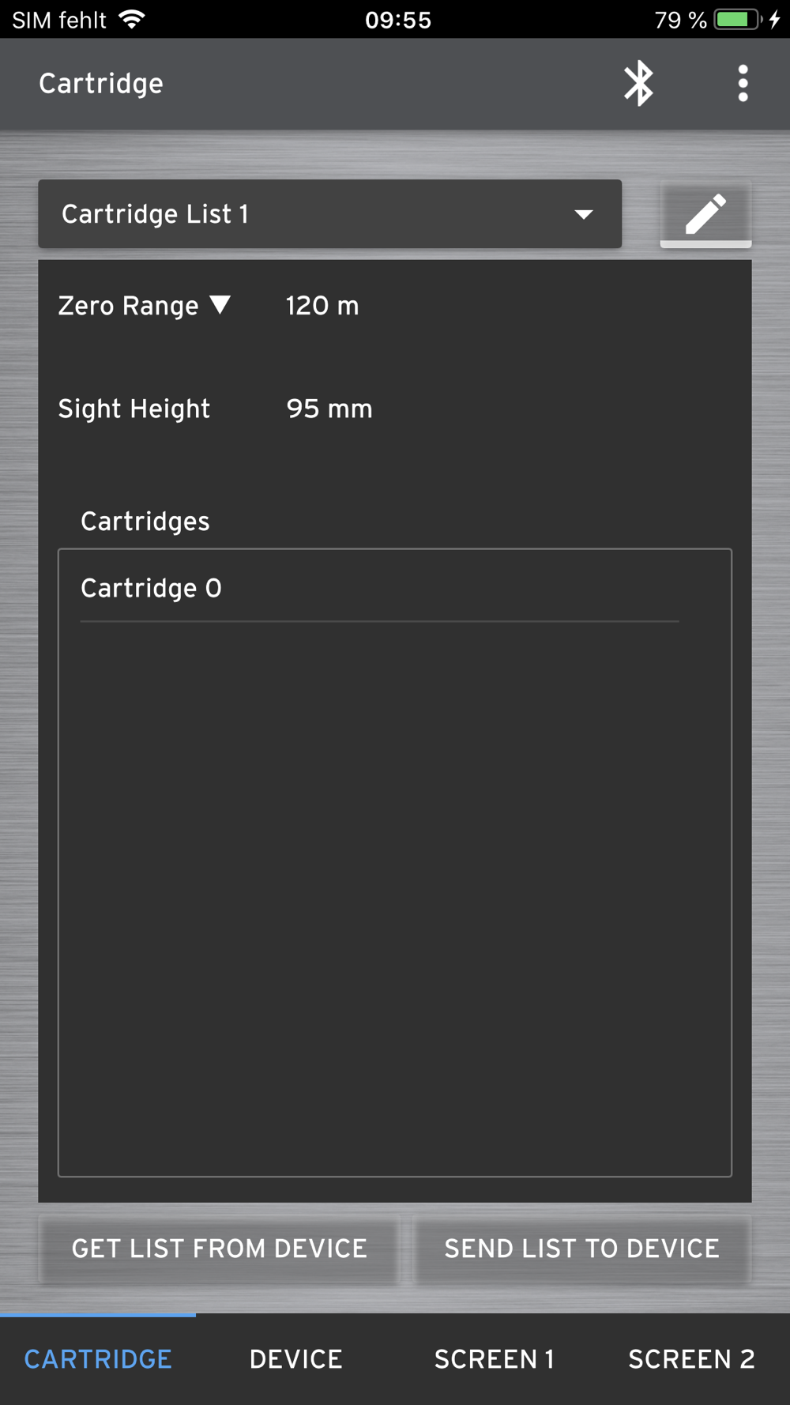Switch to the Screen 1 tab
790x1405 pixels.
[494, 1358]
